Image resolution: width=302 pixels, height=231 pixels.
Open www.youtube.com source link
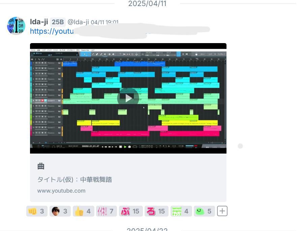click(x=61, y=191)
